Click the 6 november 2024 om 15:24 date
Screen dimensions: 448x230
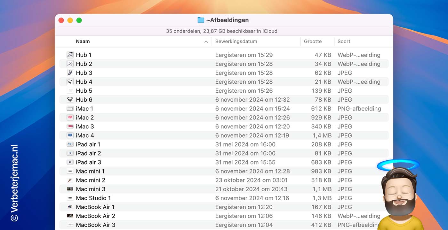pos(252,109)
